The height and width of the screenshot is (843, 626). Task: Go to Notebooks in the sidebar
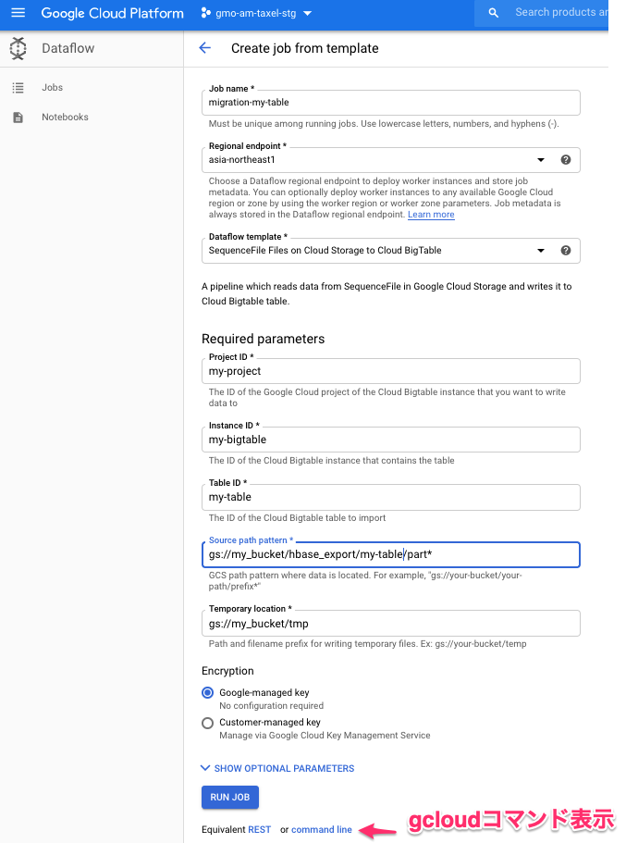point(65,118)
